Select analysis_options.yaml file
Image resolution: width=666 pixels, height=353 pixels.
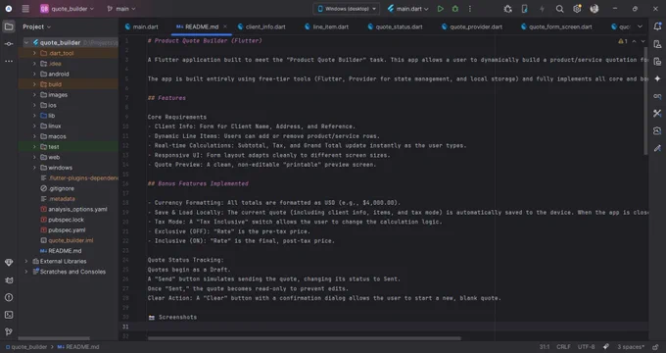click(73, 209)
